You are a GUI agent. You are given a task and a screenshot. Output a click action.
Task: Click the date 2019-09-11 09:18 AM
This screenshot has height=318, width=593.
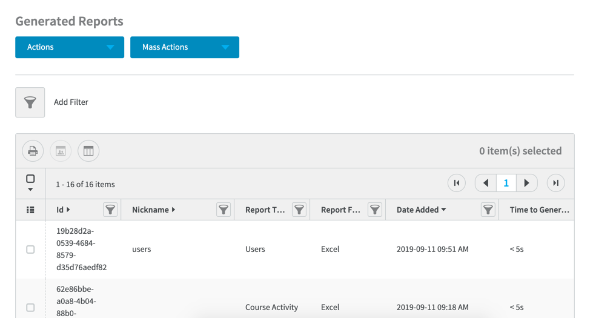(432, 308)
